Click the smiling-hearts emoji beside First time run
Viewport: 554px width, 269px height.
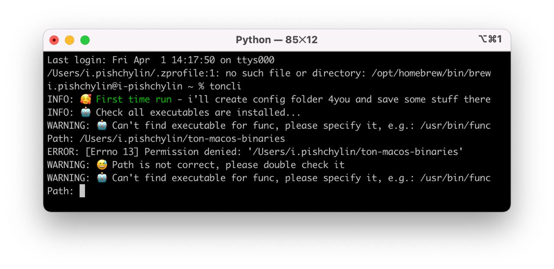pos(86,99)
